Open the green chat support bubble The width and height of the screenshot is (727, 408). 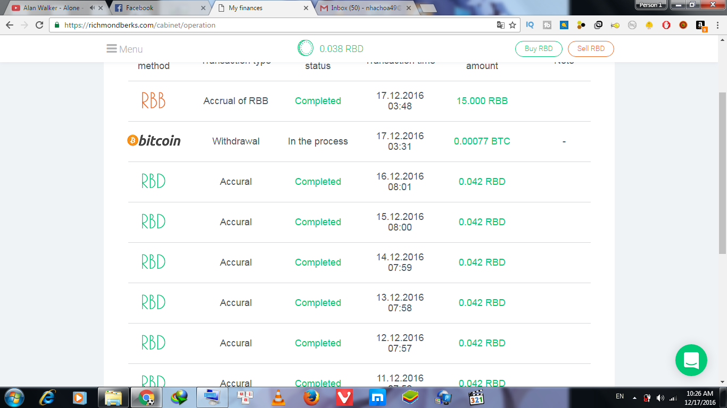pyautogui.click(x=691, y=360)
